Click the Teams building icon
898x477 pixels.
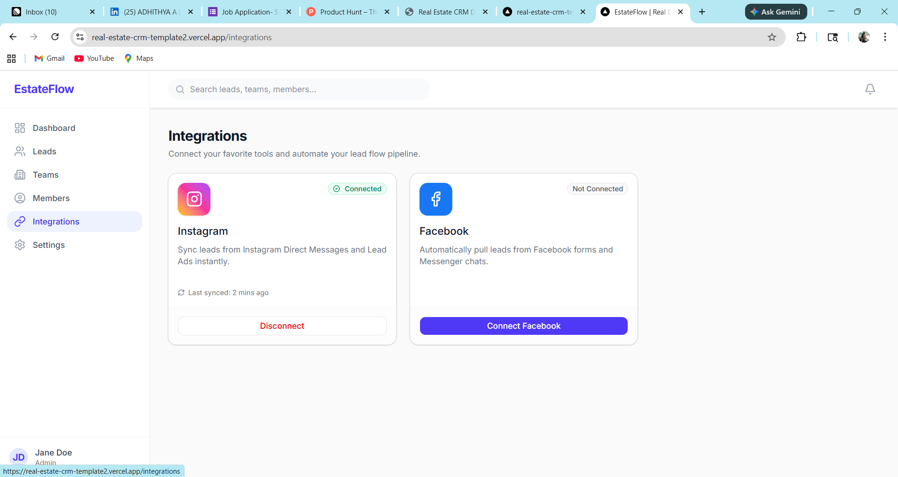pyautogui.click(x=19, y=174)
